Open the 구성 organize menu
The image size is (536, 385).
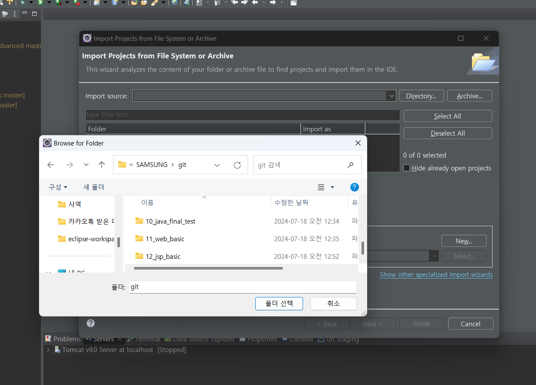point(58,187)
